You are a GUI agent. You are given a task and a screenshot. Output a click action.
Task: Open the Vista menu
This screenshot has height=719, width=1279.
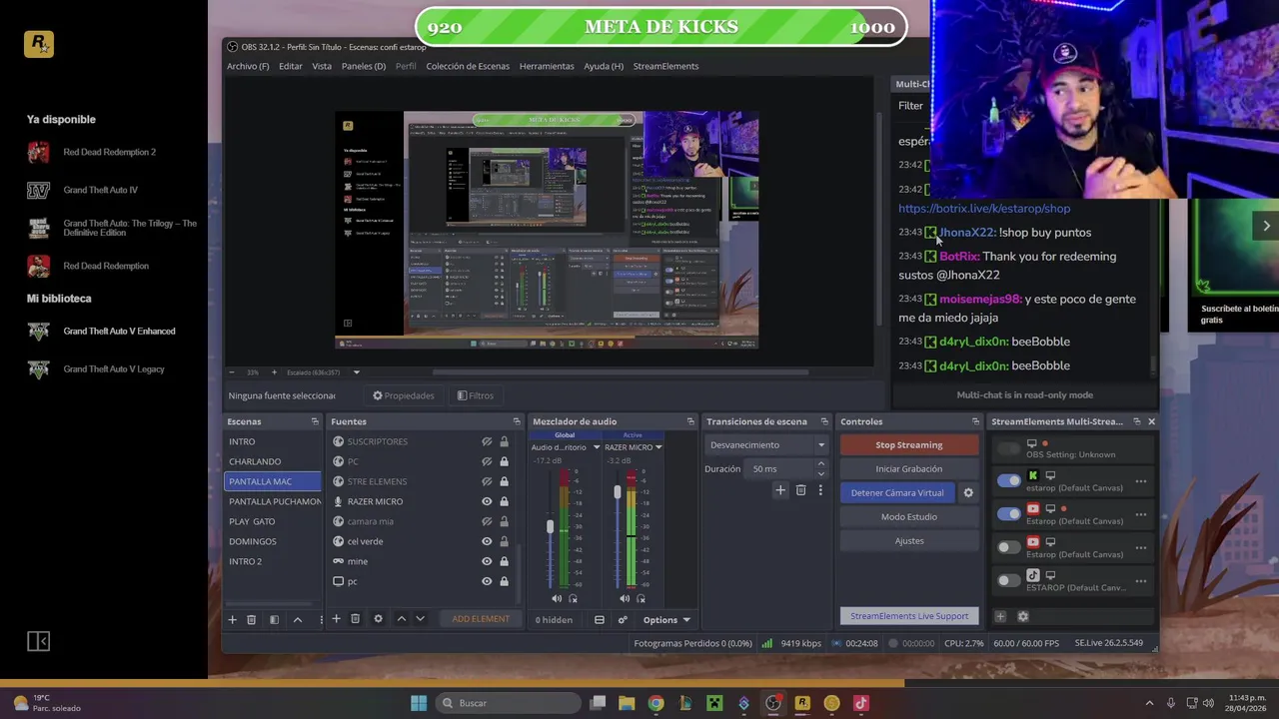322,66
